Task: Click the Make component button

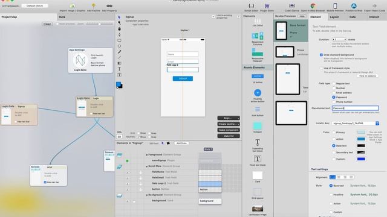Action: [x=229, y=130]
